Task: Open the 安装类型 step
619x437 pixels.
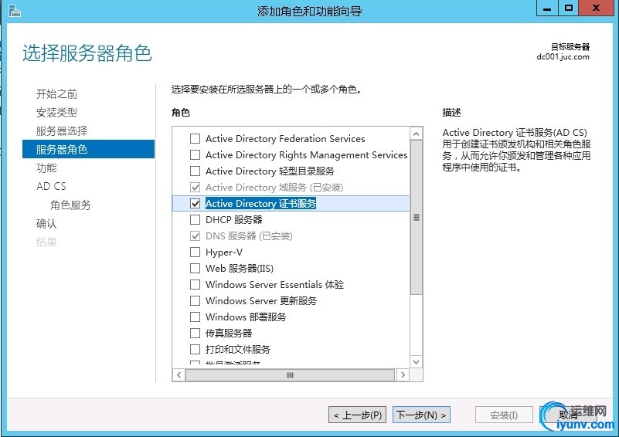Action: point(57,113)
